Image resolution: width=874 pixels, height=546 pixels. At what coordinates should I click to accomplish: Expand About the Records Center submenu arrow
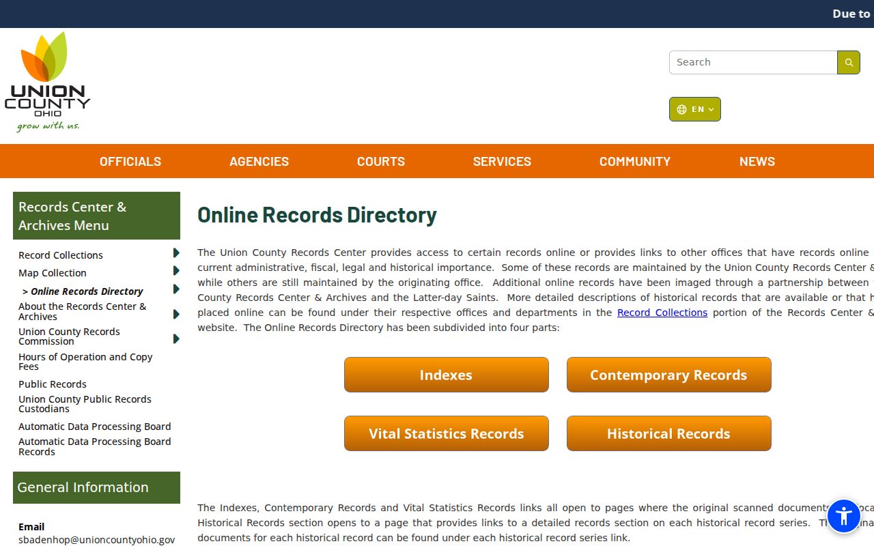point(176,314)
